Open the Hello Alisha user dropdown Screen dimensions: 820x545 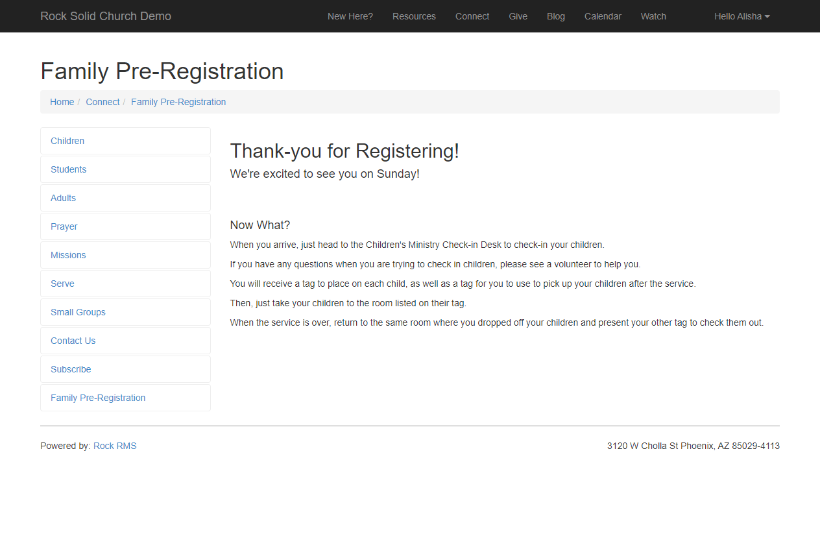[742, 16]
